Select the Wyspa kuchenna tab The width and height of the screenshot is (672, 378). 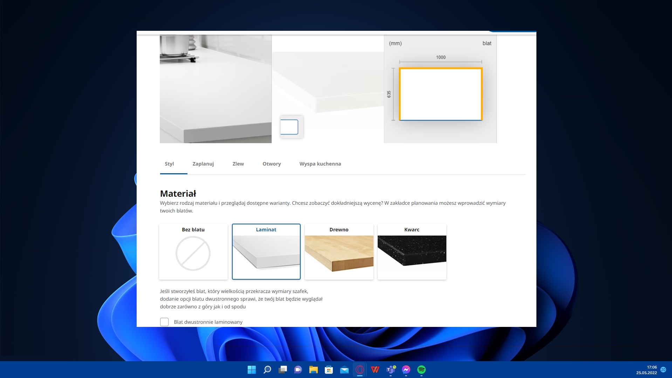click(320, 164)
